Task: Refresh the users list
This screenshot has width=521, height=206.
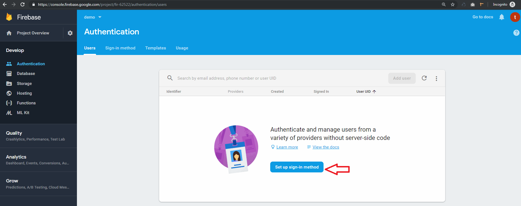Action: 424,78
